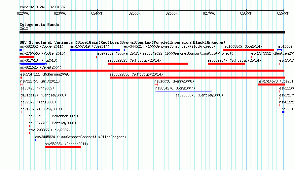The width and height of the screenshot is (294, 170).
Task: Click dgv15e194 (Bentley2008) label
Action: pos(43,95)
